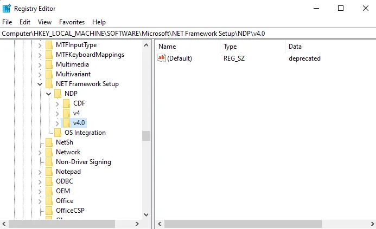Click the NDP folder icon
The image size is (376, 229).
(58, 94)
